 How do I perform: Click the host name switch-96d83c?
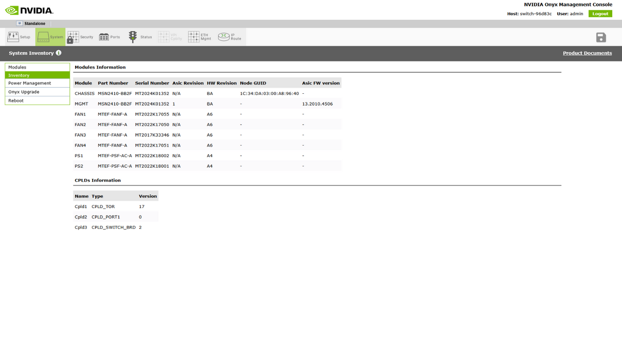point(536,14)
